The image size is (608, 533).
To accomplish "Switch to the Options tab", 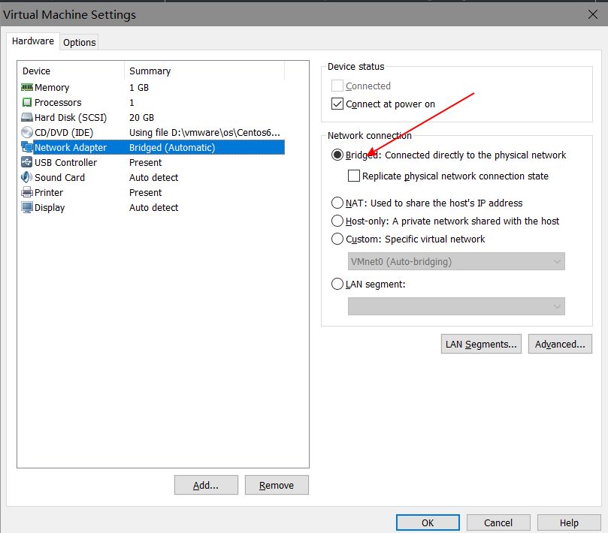I will click(80, 42).
